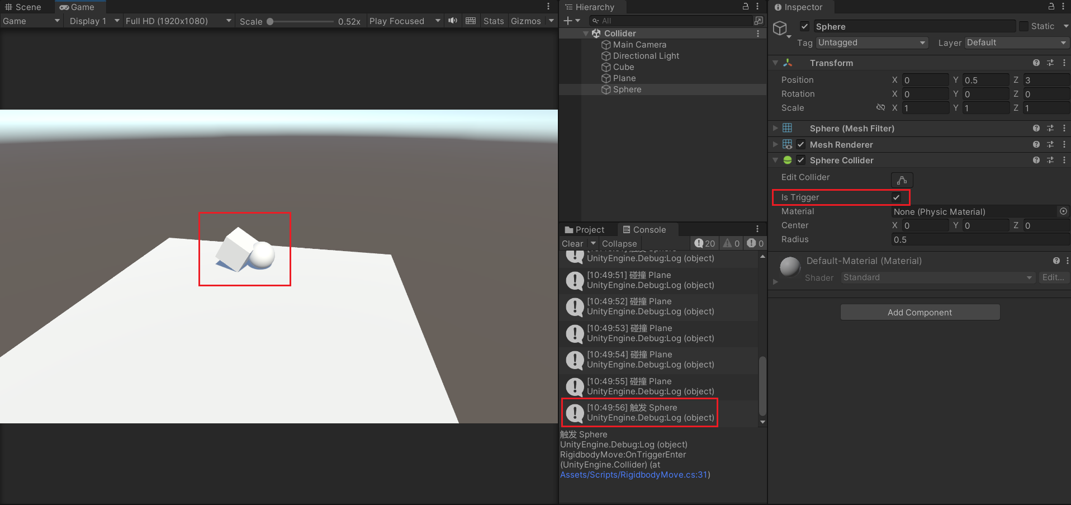Open Transform component help icon
This screenshot has height=505, width=1071.
pos(1036,63)
